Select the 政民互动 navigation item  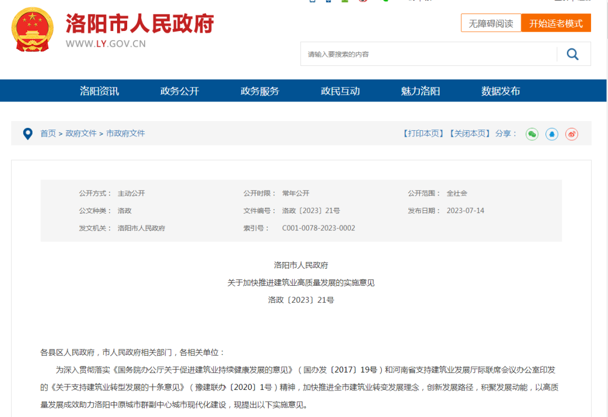(x=340, y=91)
